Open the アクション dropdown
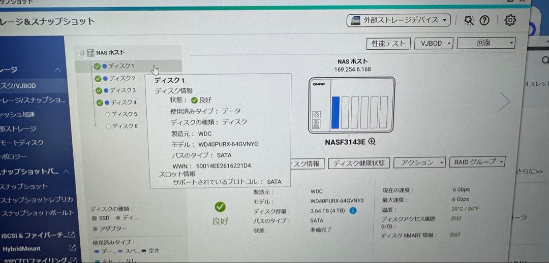 (419, 162)
